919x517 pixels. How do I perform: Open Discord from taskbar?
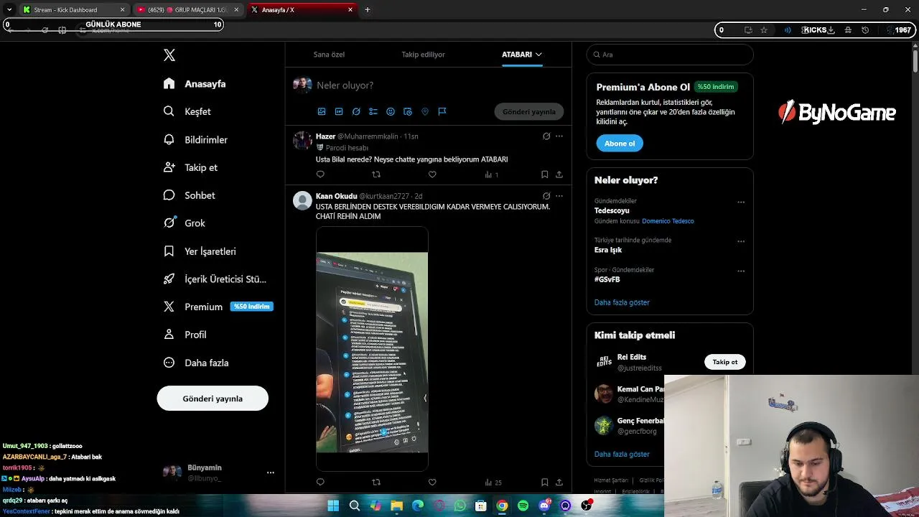click(545, 506)
